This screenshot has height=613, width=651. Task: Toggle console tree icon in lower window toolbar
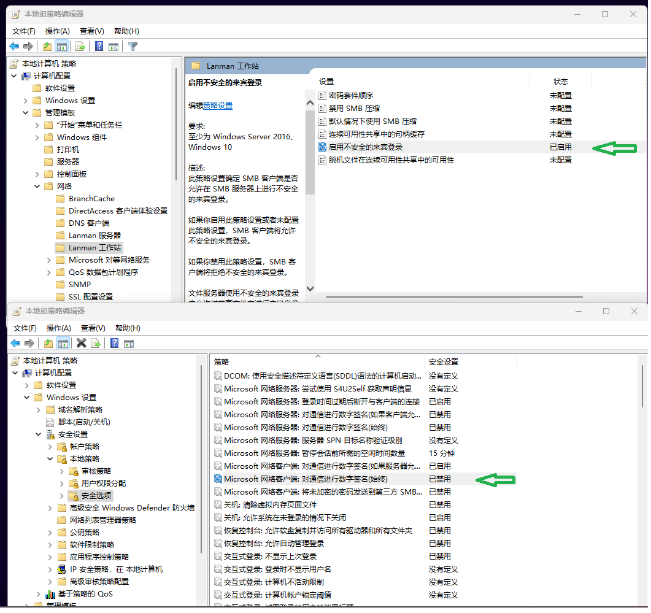pos(63,343)
